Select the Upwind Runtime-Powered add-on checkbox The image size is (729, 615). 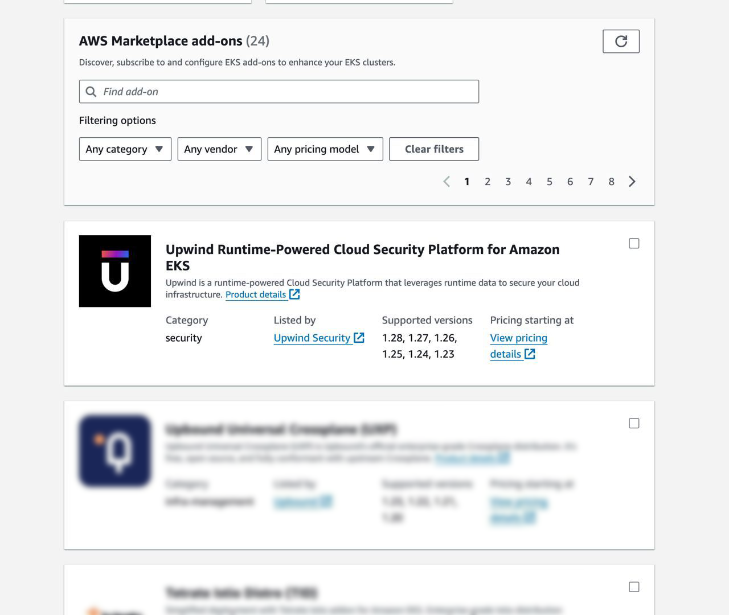pyautogui.click(x=634, y=243)
